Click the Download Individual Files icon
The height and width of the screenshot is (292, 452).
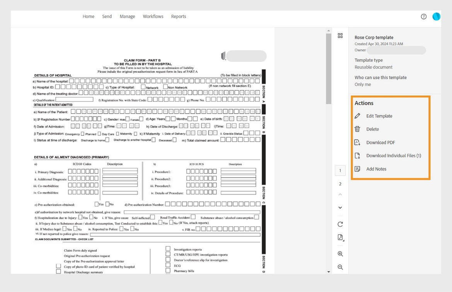pos(357,155)
